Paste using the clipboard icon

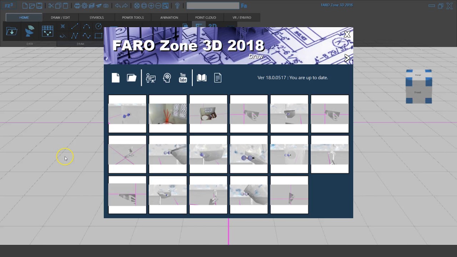coord(65,6)
